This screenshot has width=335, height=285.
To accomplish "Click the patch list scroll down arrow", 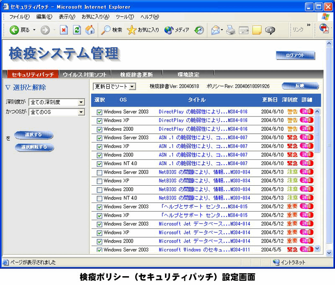I will click(317, 249).
